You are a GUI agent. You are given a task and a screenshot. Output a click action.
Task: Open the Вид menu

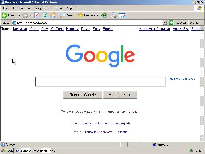[29, 8]
